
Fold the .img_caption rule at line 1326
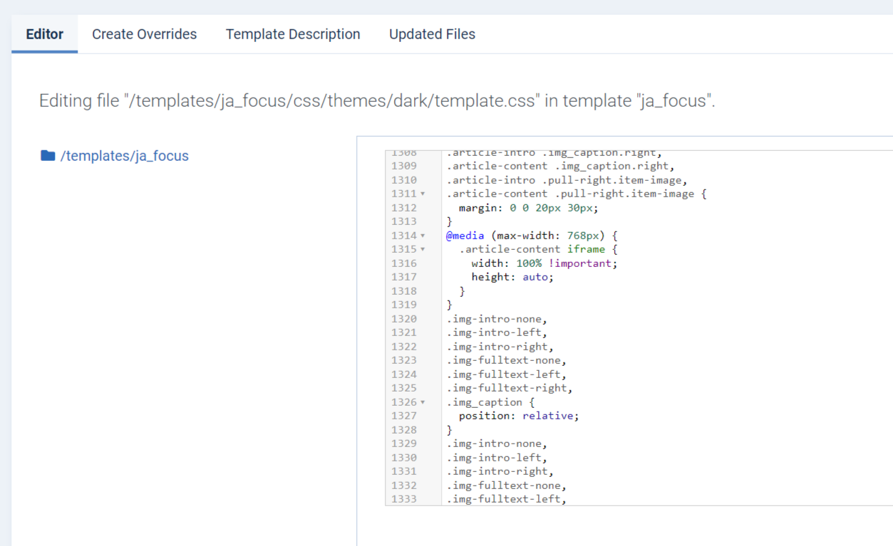pyautogui.click(x=423, y=403)
